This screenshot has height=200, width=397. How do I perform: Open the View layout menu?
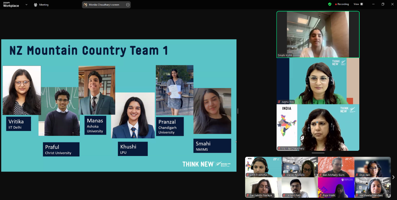pos(358,4)
